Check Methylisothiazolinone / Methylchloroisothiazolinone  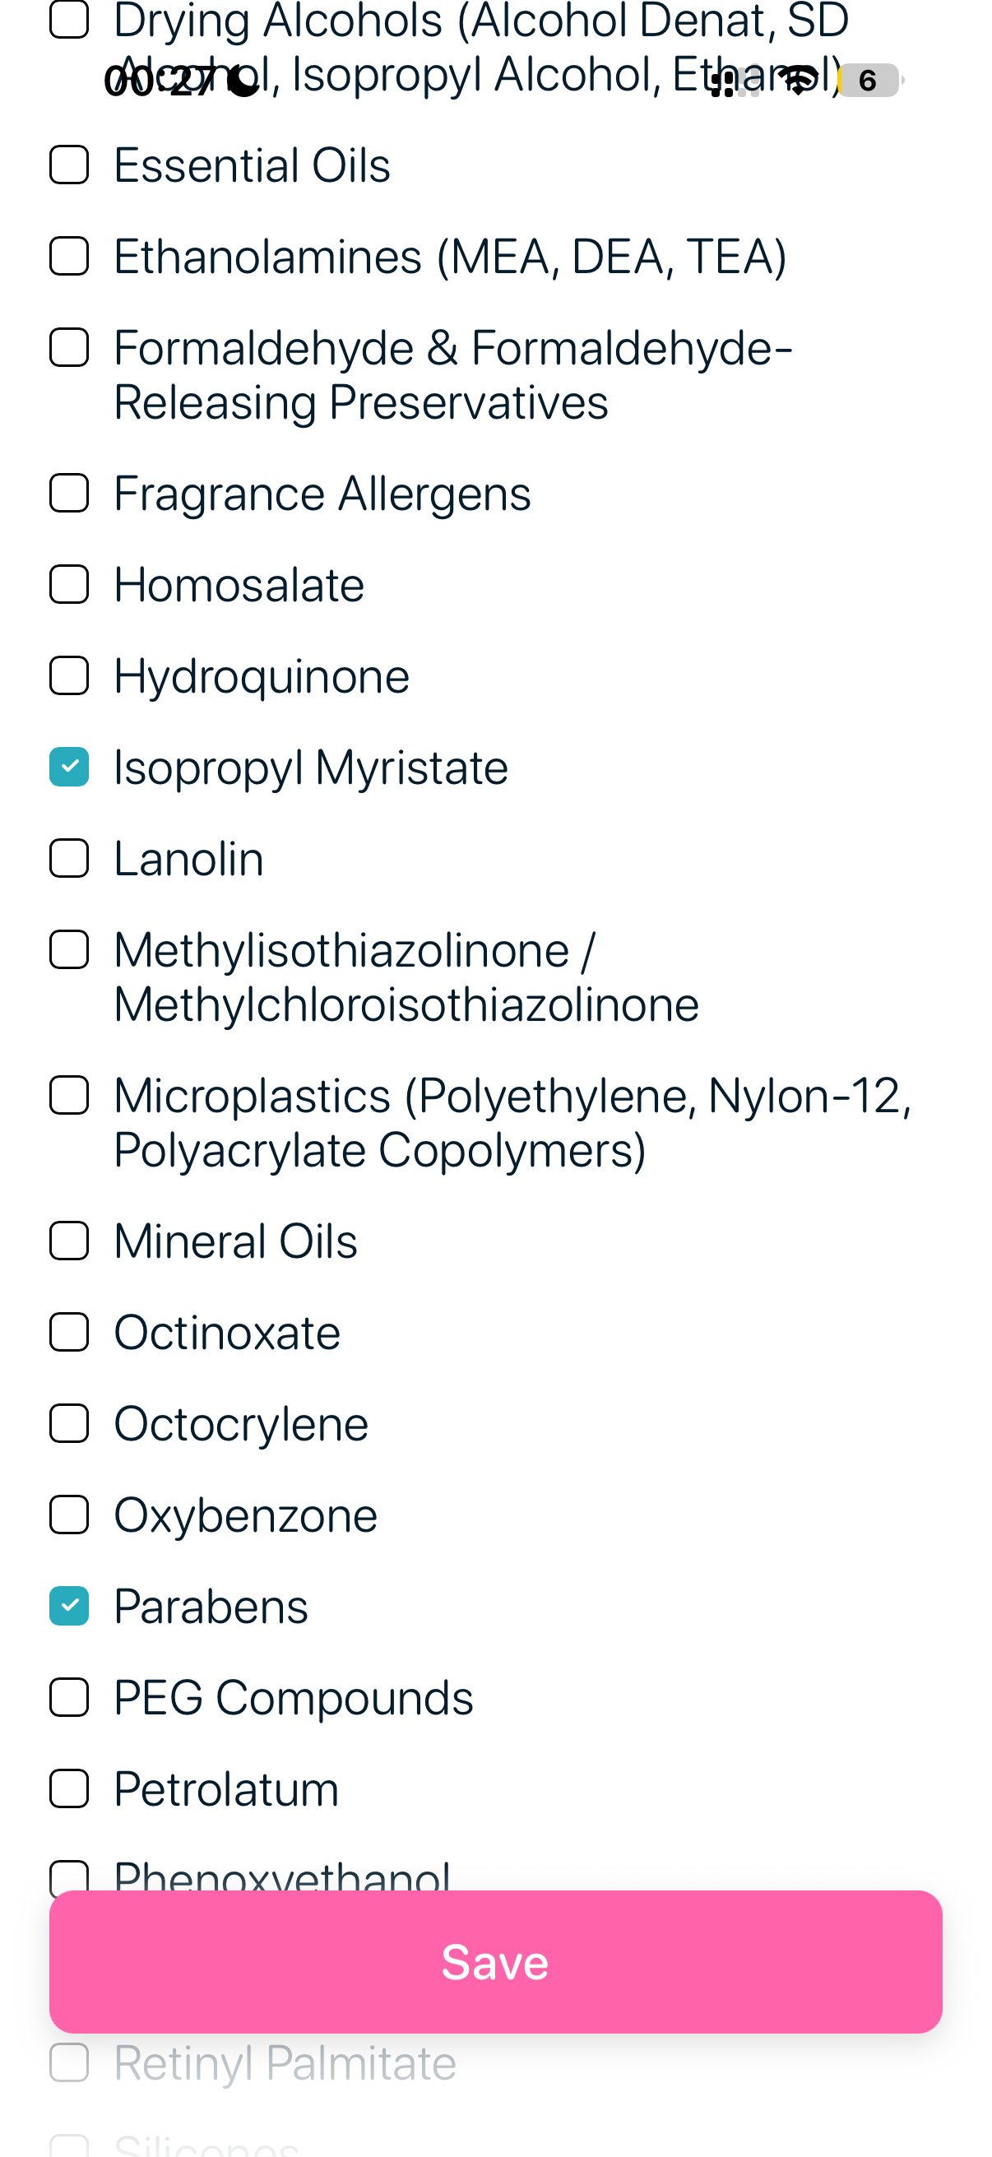70,949
